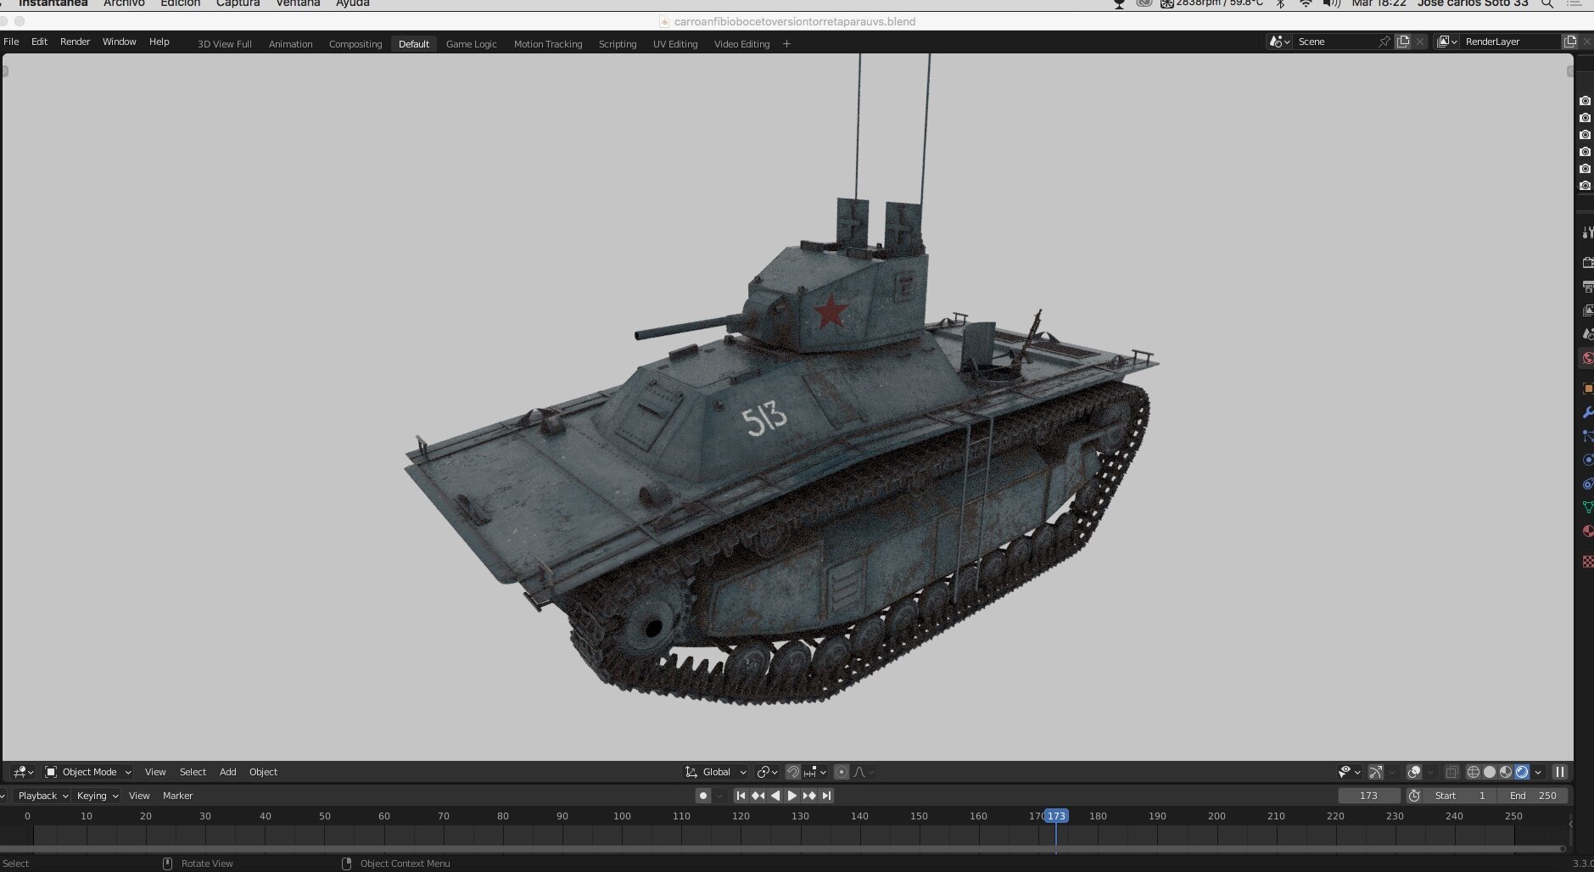1594x872 pixels.
Task: Play animation in reverse
Action: point(775,796)
